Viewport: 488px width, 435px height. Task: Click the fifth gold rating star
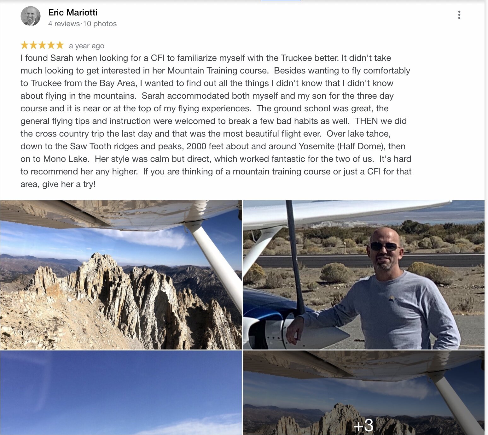(60, 45)
